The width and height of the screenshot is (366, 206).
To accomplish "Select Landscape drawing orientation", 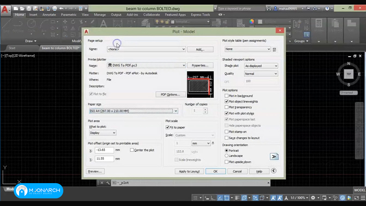I will 226,156.
